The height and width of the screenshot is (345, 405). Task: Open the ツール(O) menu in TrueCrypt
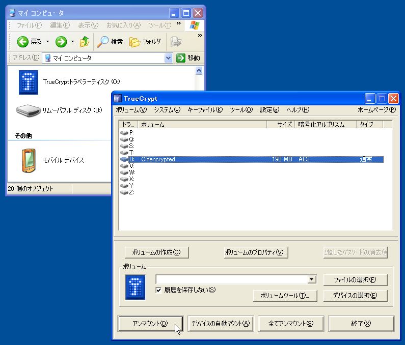pyautogui.click(x=241, y=110)
